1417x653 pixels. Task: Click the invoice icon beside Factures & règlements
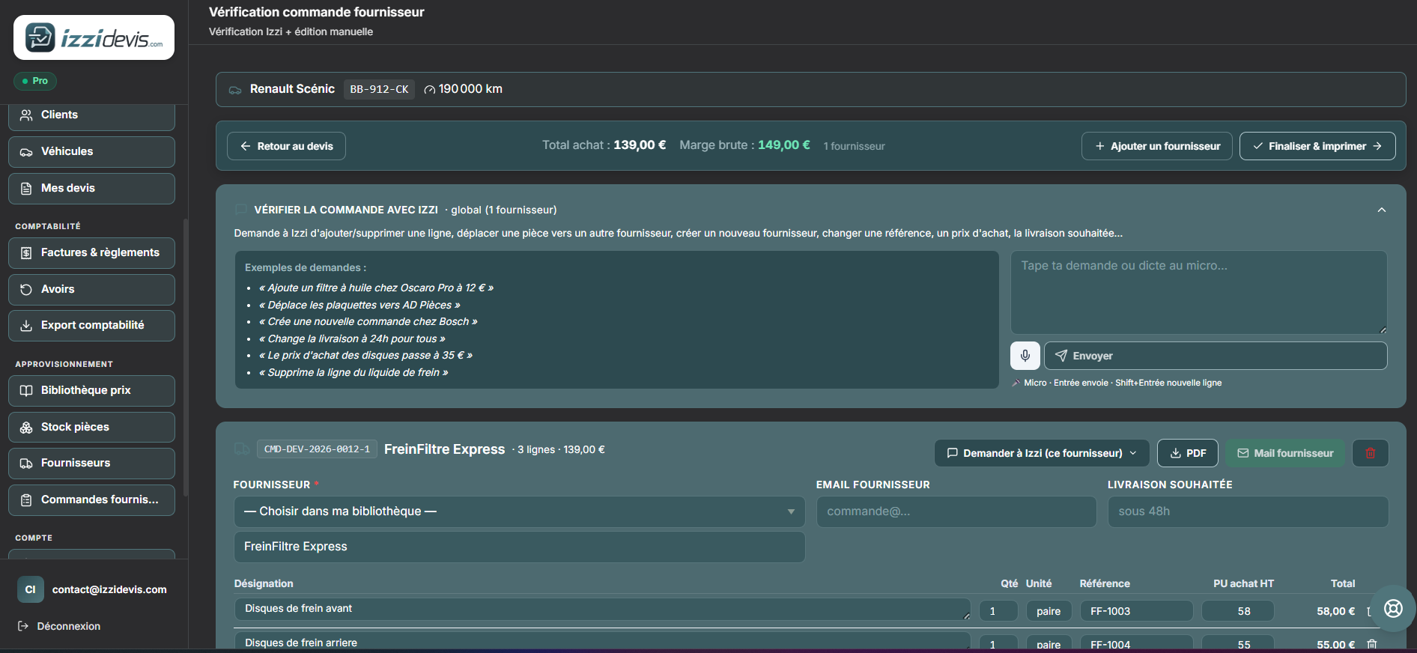pos(26,253)
